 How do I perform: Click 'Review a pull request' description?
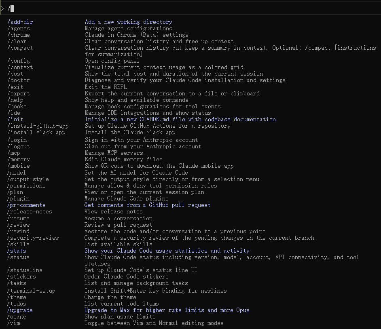click(x=119, y=225)
